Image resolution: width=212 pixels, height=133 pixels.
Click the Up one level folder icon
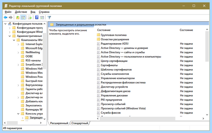pos(18,17)
